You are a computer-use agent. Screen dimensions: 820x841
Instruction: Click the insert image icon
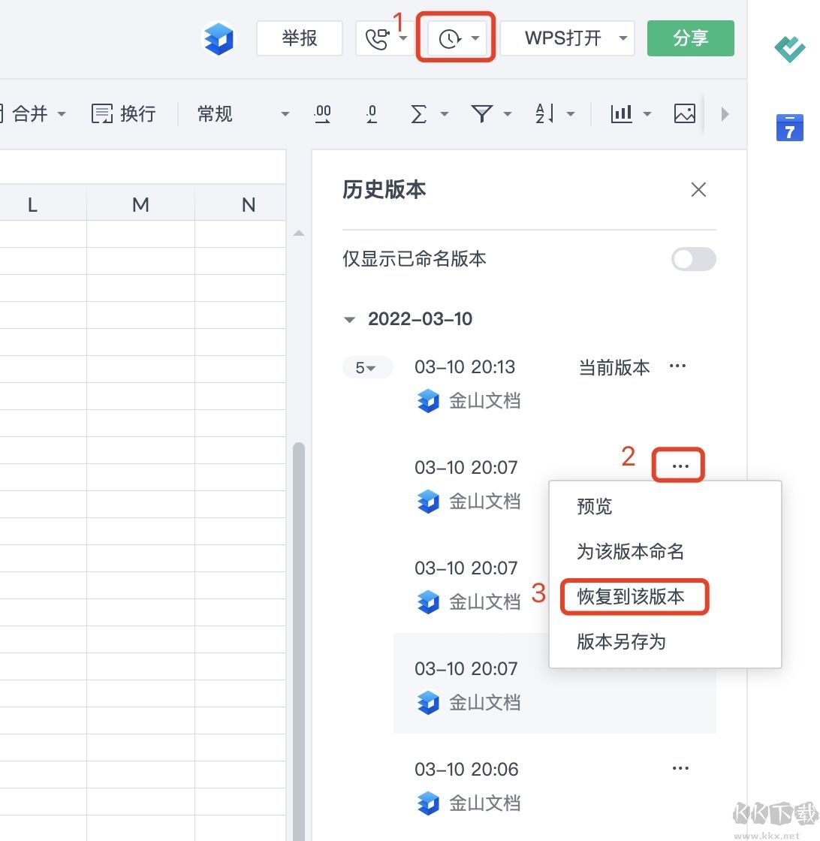[684, 113]
